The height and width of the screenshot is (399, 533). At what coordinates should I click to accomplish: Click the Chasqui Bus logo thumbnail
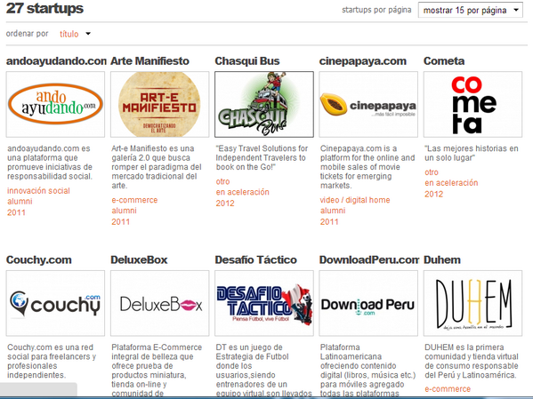click(x=264, y=104)
